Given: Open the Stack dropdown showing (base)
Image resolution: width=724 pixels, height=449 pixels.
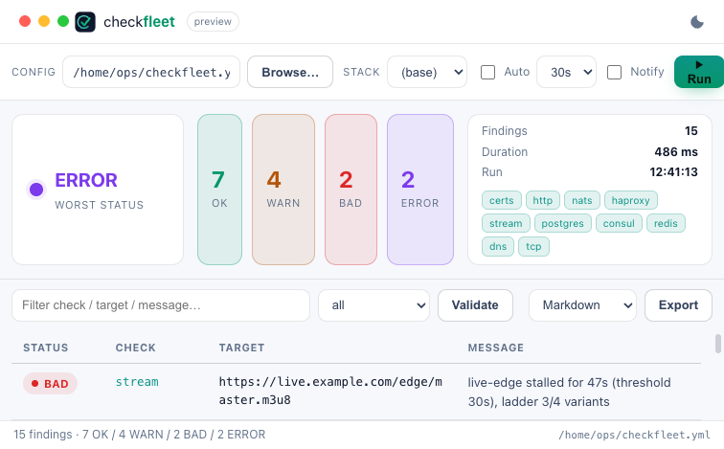Looking at the screenshot, I should click(x=427, y=72).
